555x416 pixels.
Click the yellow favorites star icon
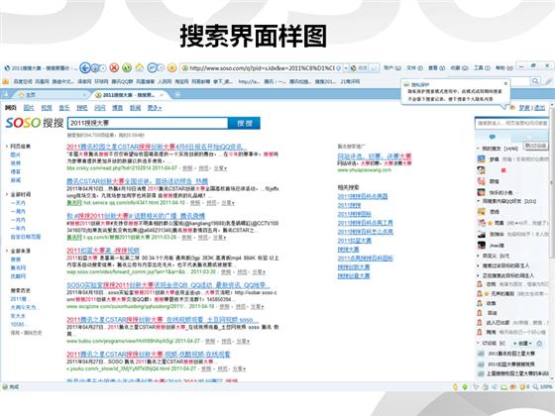pos(172,67)
